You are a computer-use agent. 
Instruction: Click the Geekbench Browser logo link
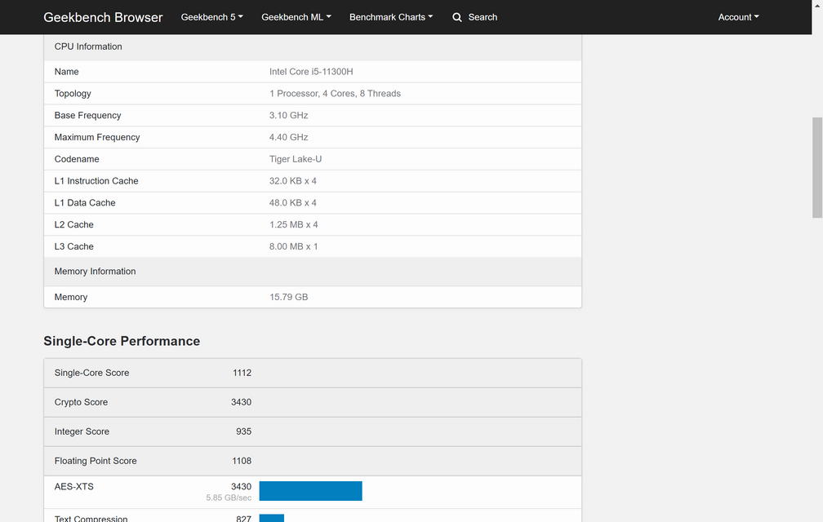pos(103,17)
